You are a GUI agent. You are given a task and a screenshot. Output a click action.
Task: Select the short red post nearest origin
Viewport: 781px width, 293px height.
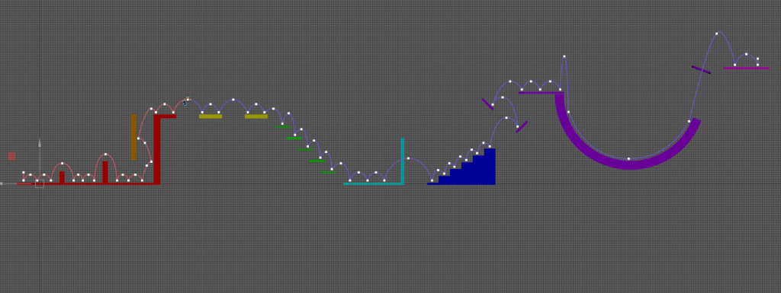62,177
